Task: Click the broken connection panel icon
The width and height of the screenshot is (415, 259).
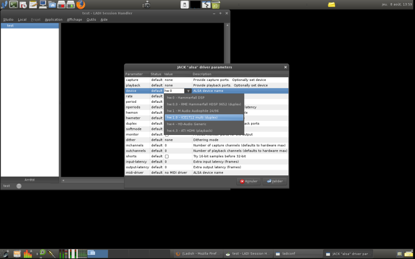Action: tap(206, 5)
